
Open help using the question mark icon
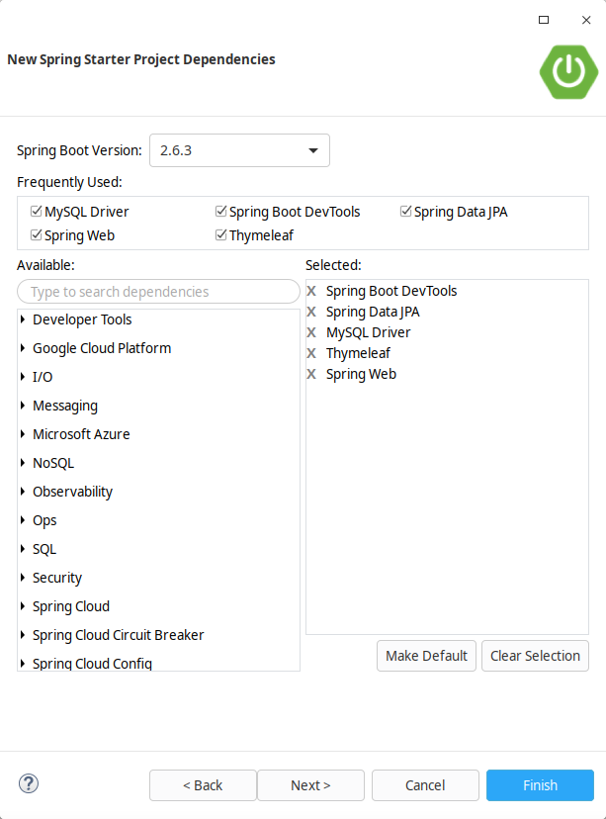pos(28,783)
